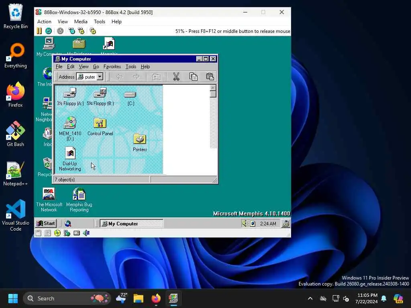The width and height of the screenshot is (411, 308).
Task: Open 3½ Floppy (A:) drive
Action: click(x=70, y=97)
